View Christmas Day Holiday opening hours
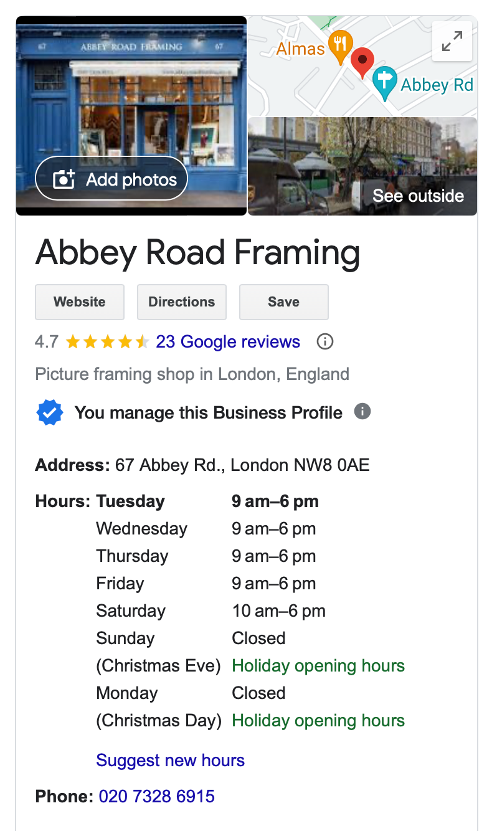Screen dimensions: 497x831 [x=318, y=720]
